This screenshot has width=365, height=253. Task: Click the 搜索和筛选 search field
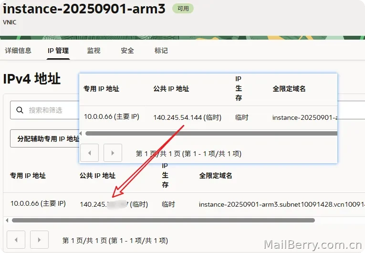click(45, 110)
